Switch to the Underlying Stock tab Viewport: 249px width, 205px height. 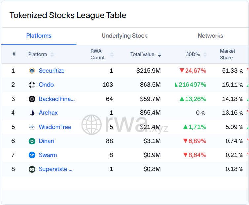[x=124, y=36]
